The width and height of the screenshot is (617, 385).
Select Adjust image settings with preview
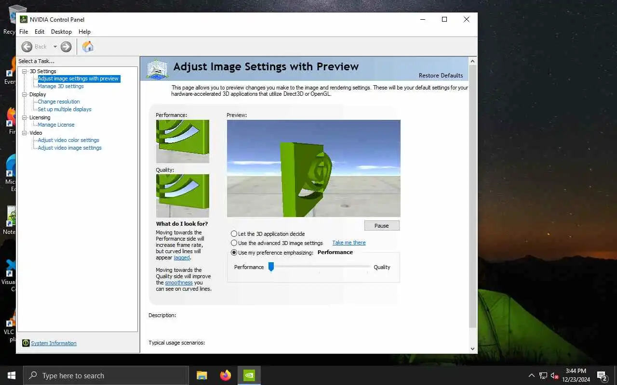click(78, 78)
